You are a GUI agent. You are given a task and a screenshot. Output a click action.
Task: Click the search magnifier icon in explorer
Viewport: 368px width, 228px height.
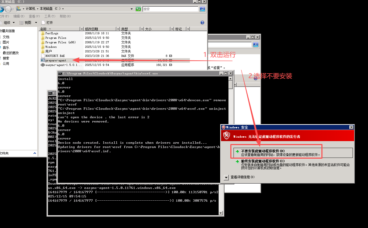pyautogui.click(x=202, y=9)
